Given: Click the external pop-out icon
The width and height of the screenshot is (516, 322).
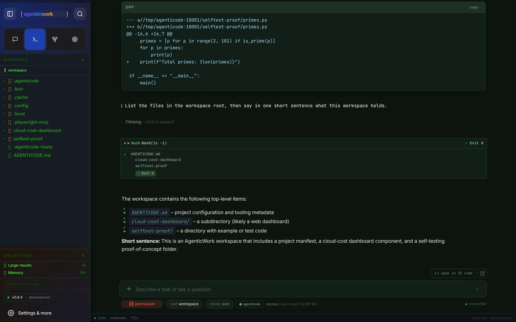Looking at the screenshot, I should tap(482, 273).
